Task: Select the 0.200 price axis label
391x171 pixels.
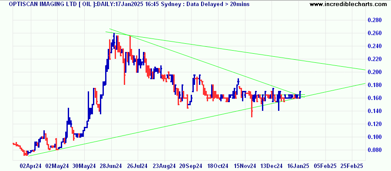Action: click(375, 72)
